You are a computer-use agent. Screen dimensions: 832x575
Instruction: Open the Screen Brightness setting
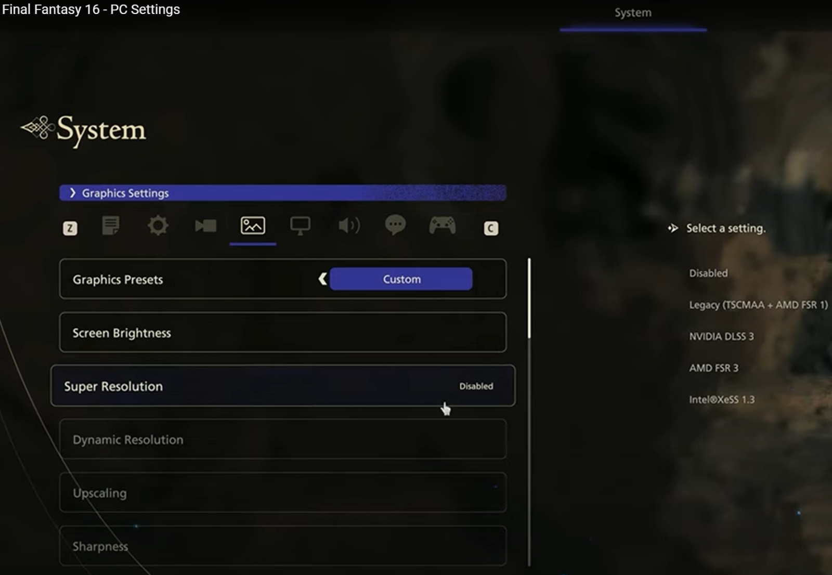point(283,332)
